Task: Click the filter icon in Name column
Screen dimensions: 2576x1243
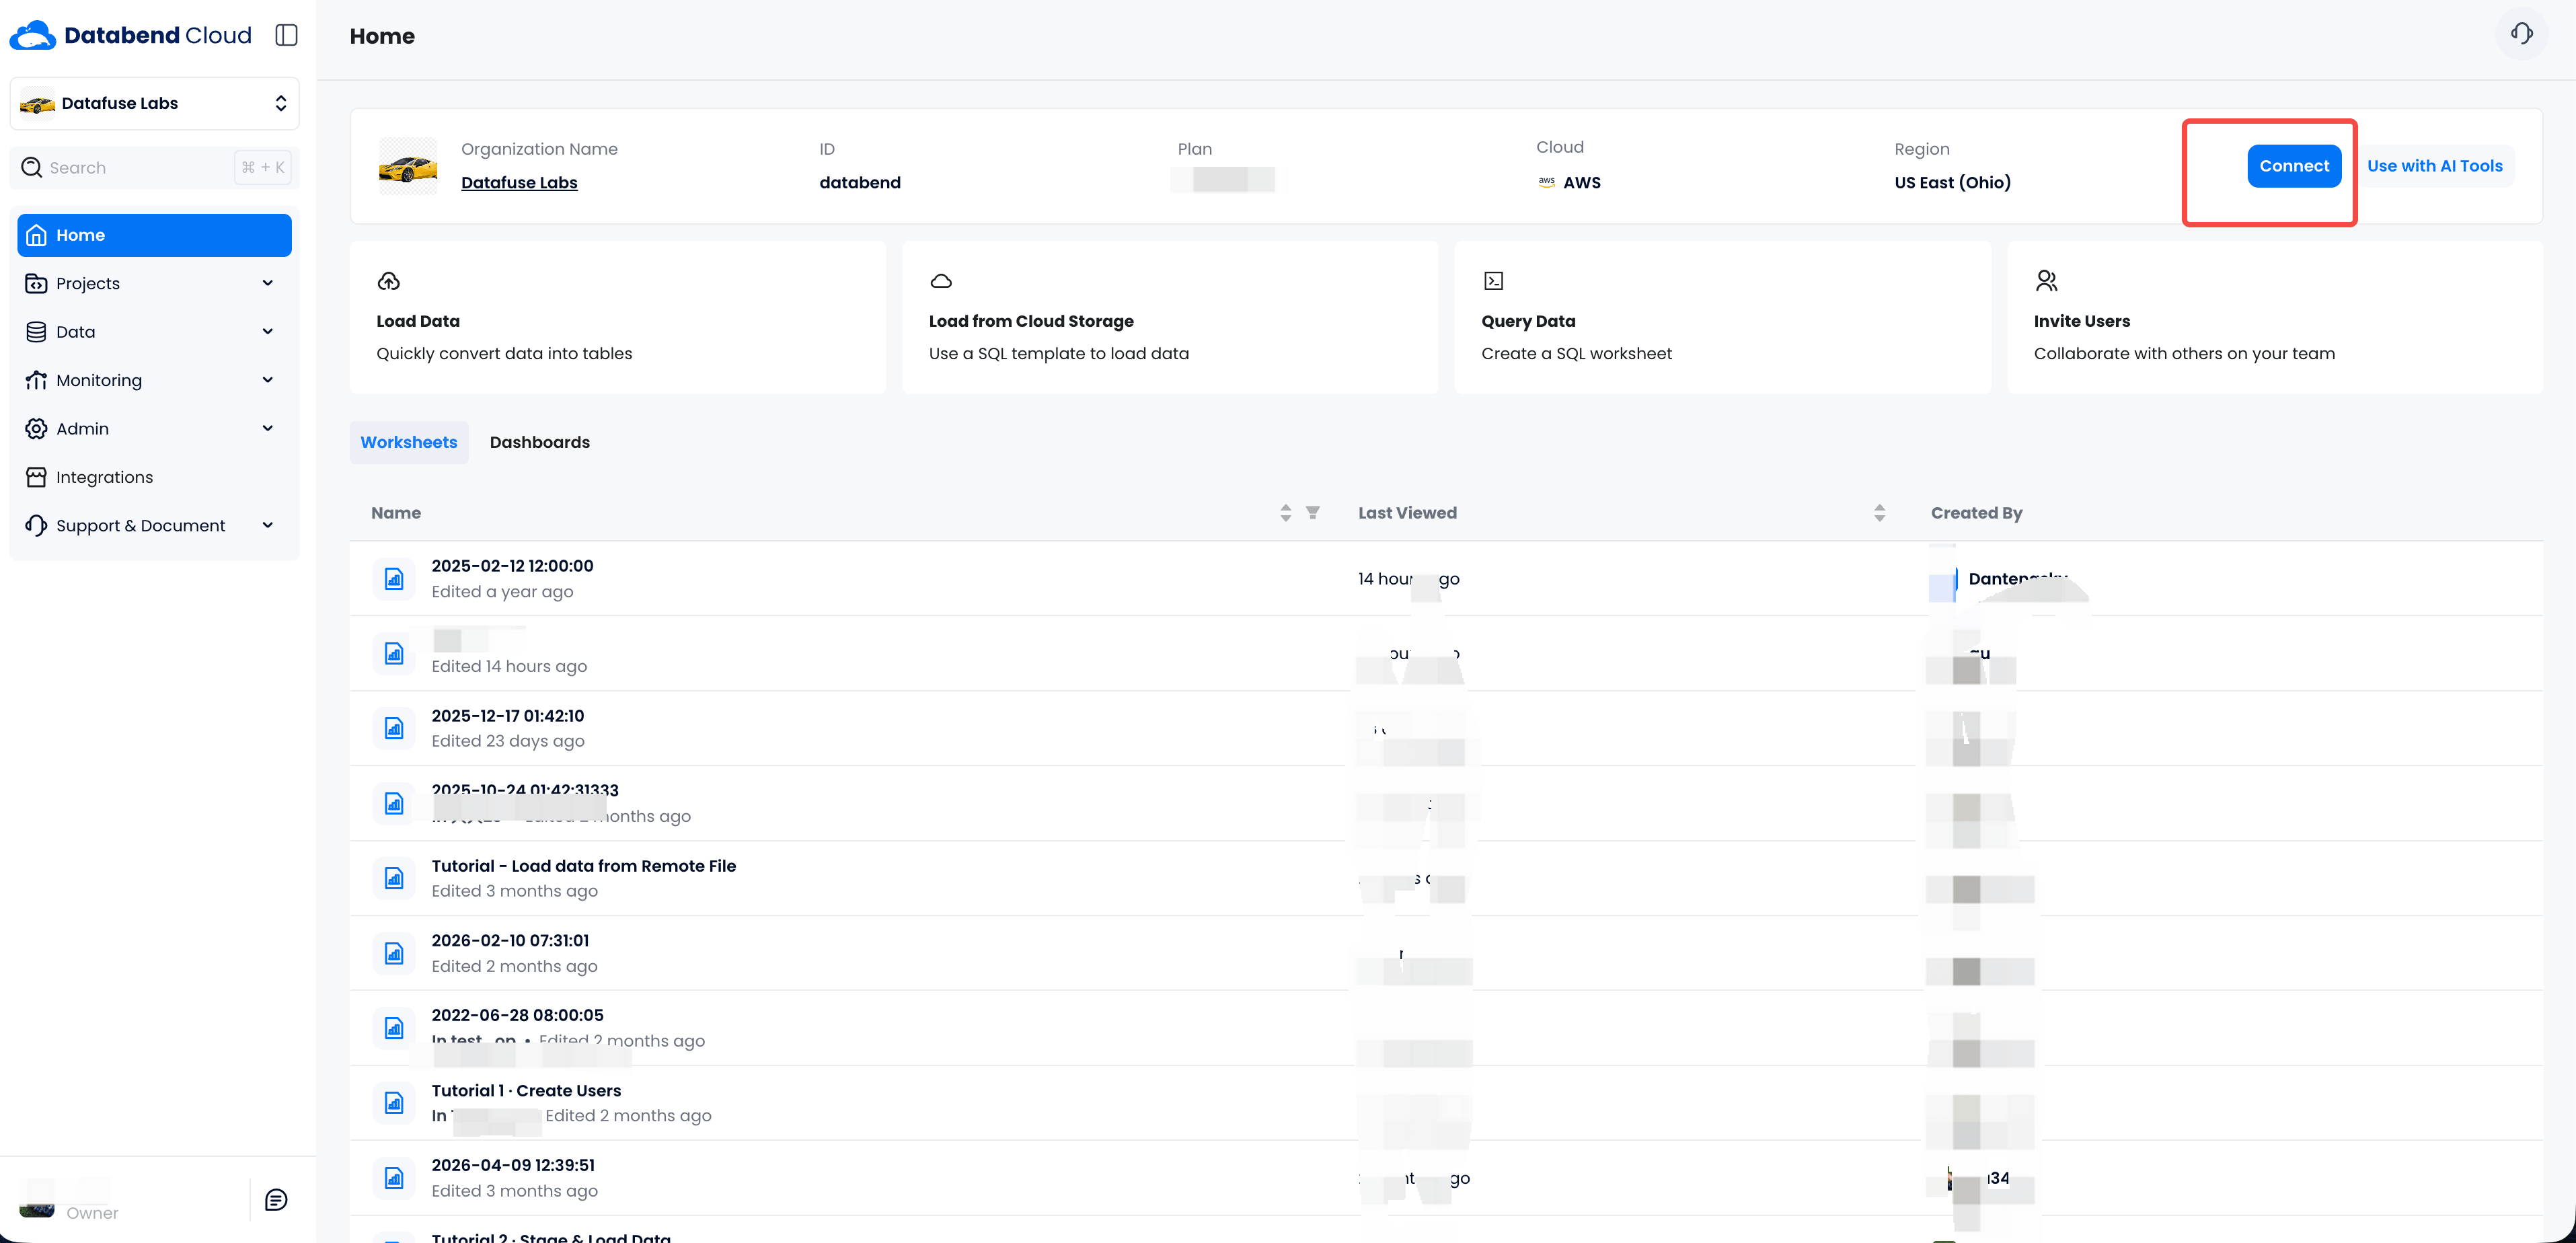Action: click(1313, 512)
